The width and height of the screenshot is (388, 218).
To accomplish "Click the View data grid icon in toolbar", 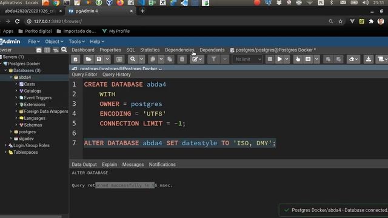I will (119, 59).
